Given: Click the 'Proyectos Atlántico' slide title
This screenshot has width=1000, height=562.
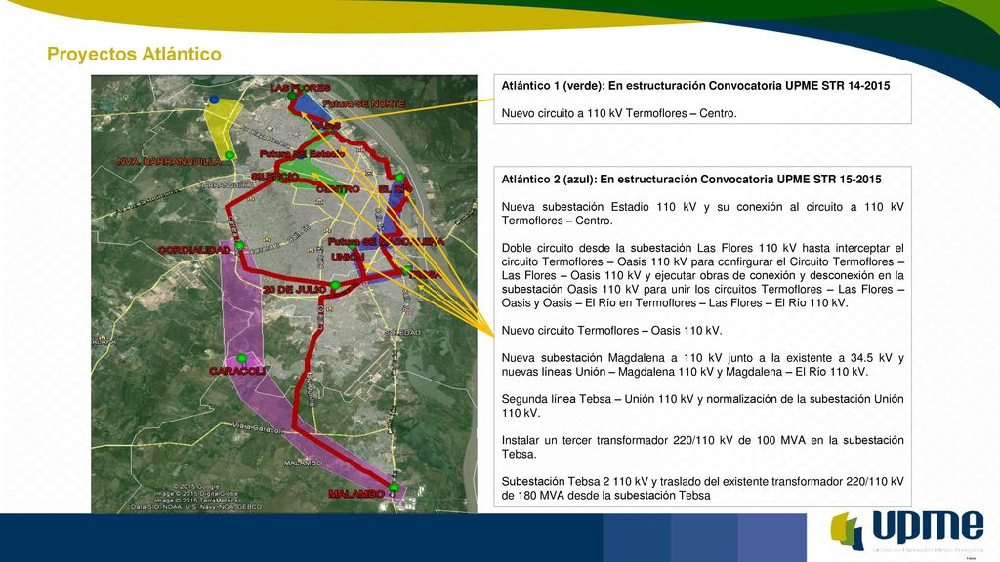Looking at the screenshot, I should [134, 54].
